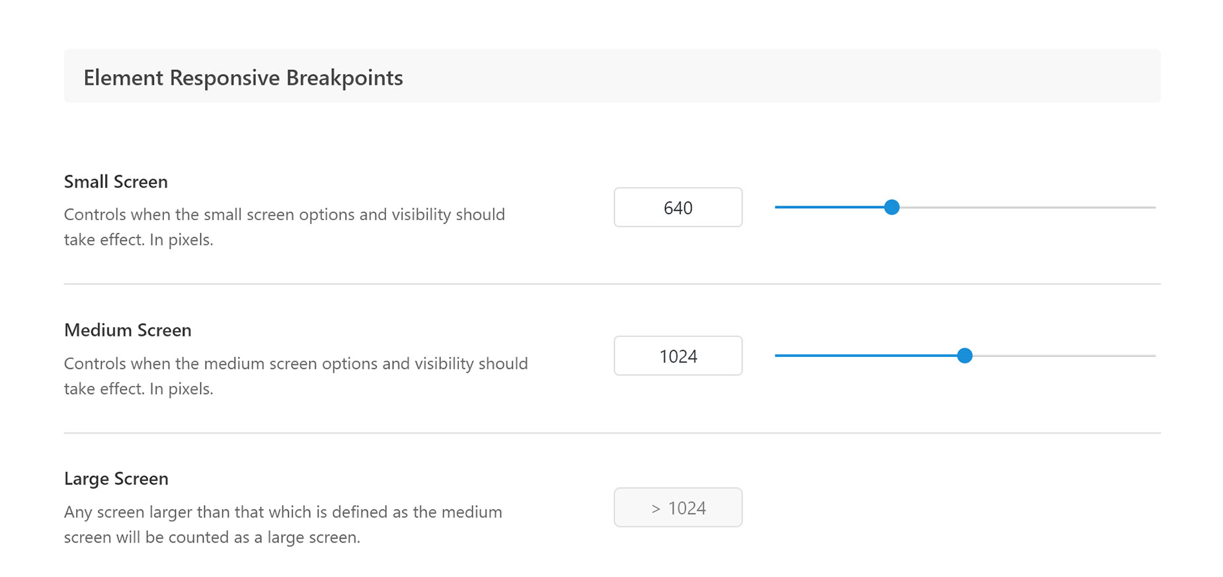Click the blue filled Small Screen slider track
The image size is (1223, 577).
coord(830,208)
